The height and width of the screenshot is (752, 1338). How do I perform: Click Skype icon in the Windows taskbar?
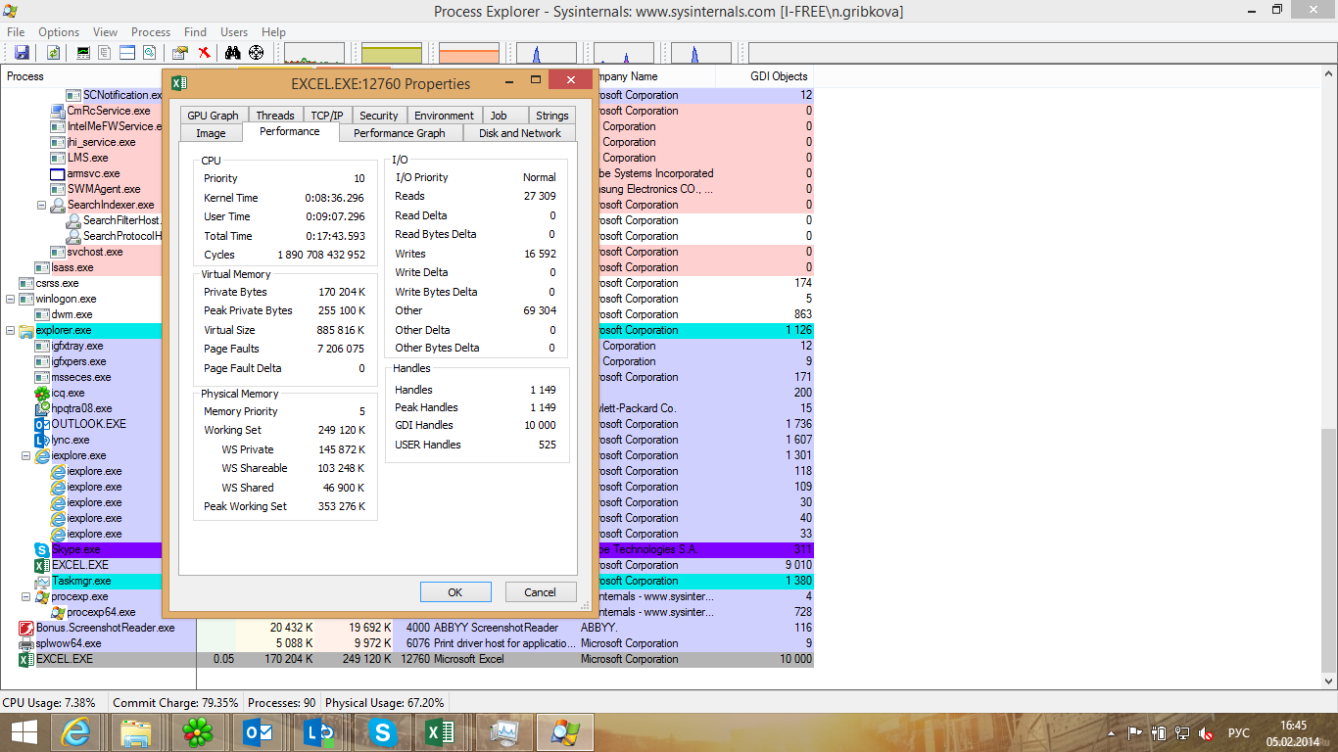(x=381, y=731)
